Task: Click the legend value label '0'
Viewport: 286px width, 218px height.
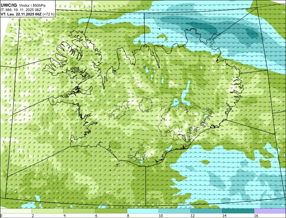Action: pyautogui.click(x=1, y=216)
